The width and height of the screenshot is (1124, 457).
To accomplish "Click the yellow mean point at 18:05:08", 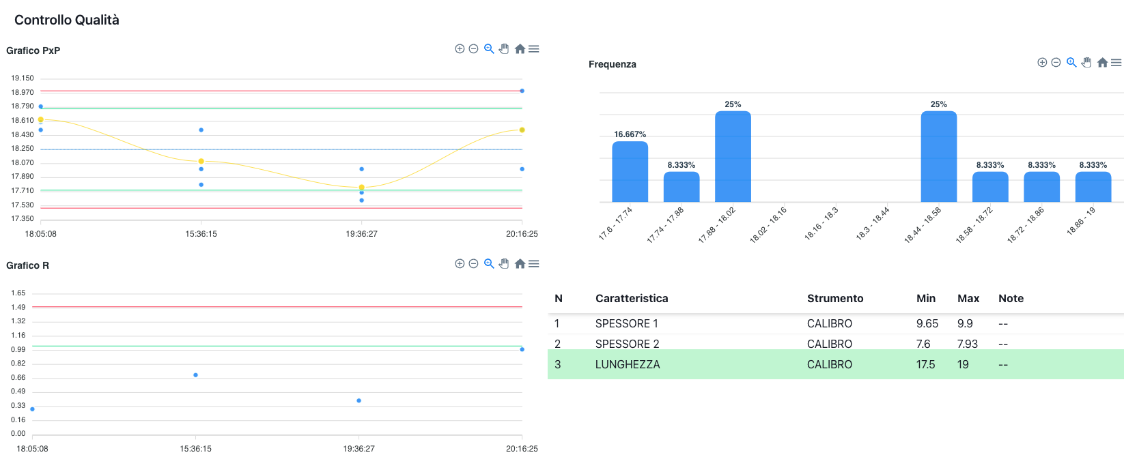I will click(41, 120).
